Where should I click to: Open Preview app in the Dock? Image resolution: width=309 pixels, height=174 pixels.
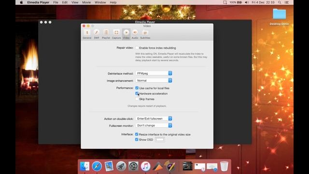coord(109,166)
